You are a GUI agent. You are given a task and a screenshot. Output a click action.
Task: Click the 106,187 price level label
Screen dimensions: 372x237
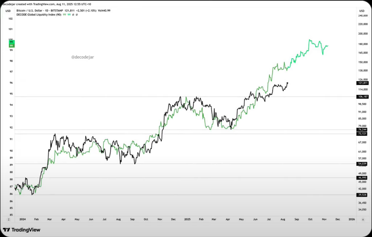pos(362,97)
